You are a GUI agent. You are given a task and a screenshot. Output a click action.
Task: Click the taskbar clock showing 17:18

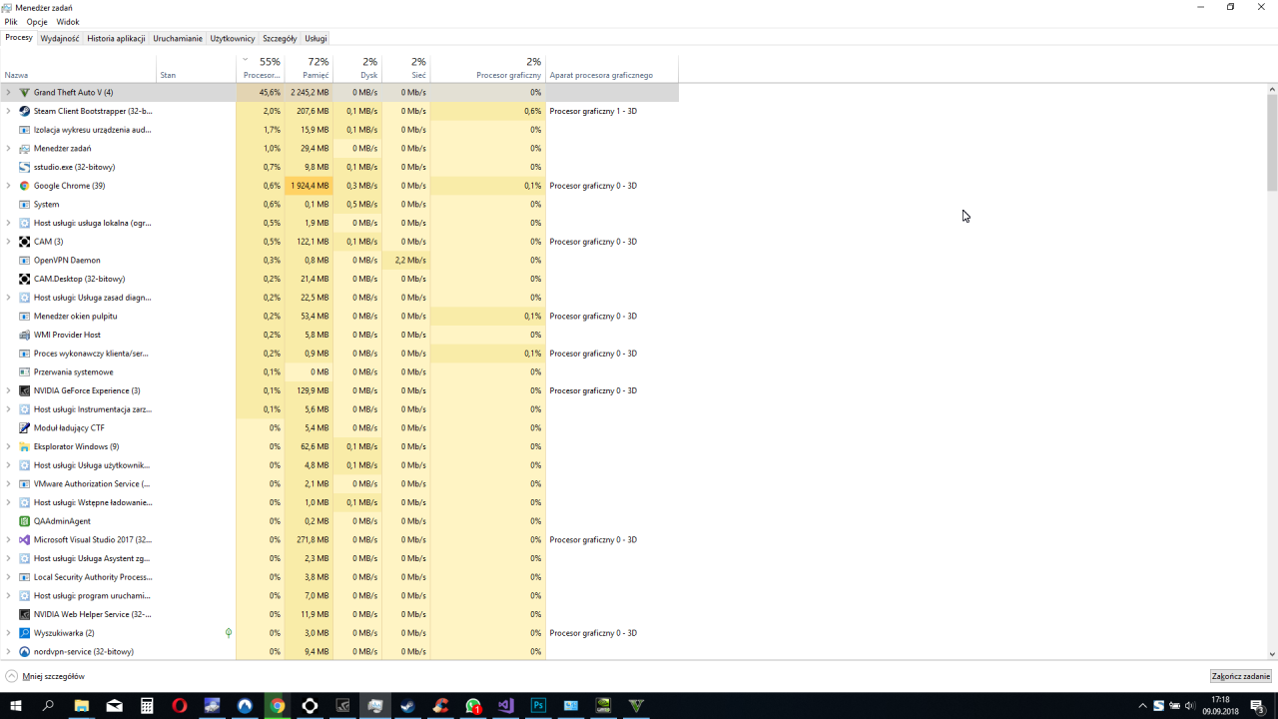tap(1220, 705)
